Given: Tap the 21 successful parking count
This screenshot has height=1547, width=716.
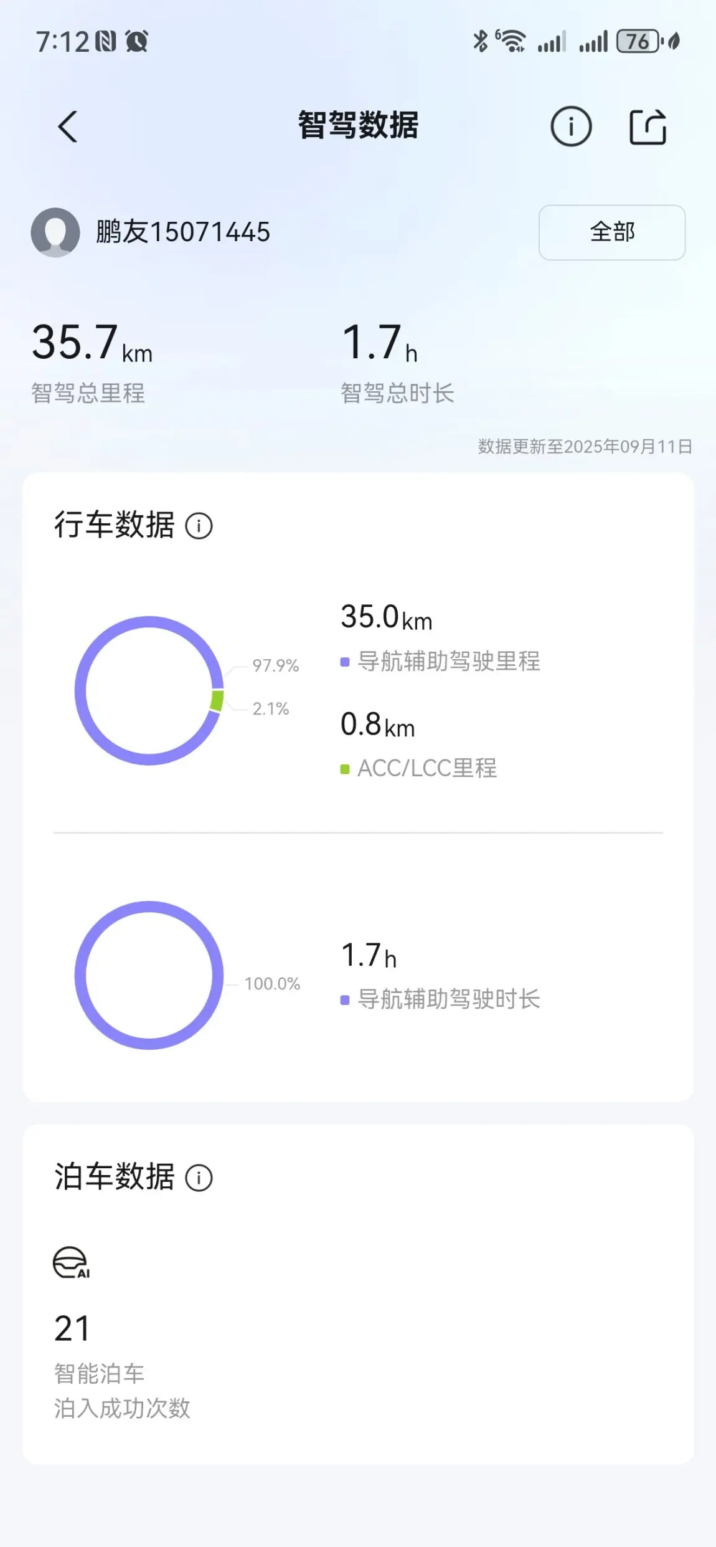Looking at the screenshot, I should (x=72, y=1328).
